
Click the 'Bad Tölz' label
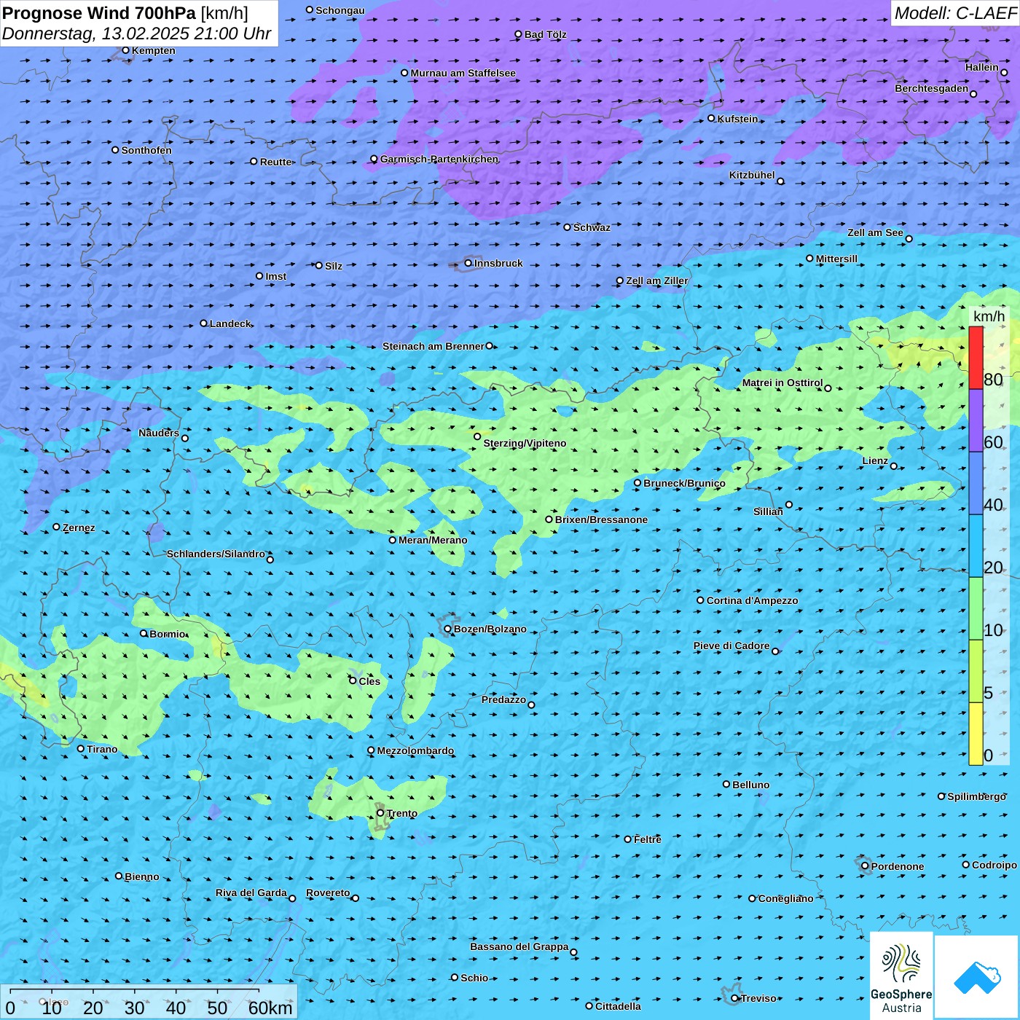(x=545, y=34)
